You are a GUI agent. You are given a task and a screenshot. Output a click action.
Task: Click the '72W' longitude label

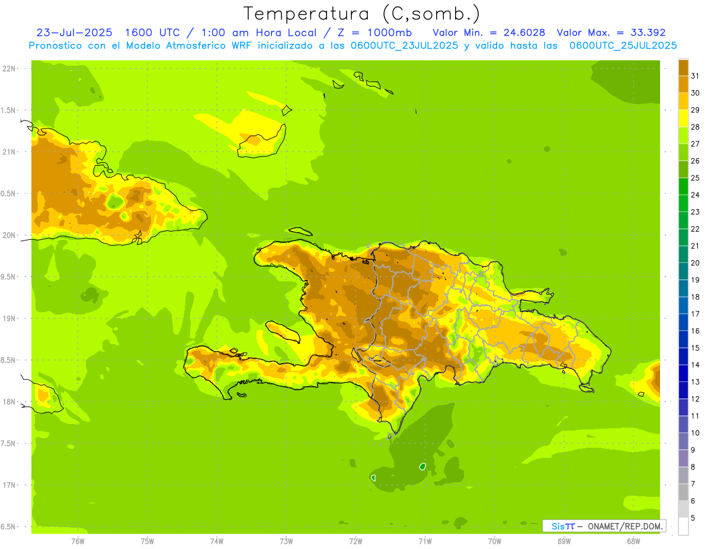pyautogui.click(x=355, y=541)
